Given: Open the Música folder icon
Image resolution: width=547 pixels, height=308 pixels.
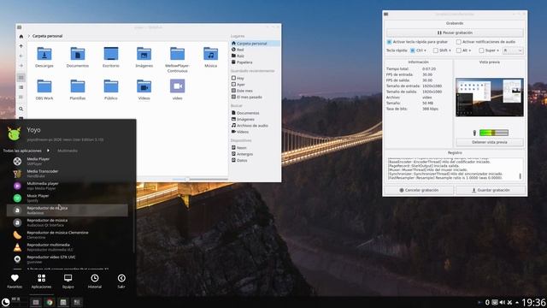Looking at the screenshot, I should point(211,54).
